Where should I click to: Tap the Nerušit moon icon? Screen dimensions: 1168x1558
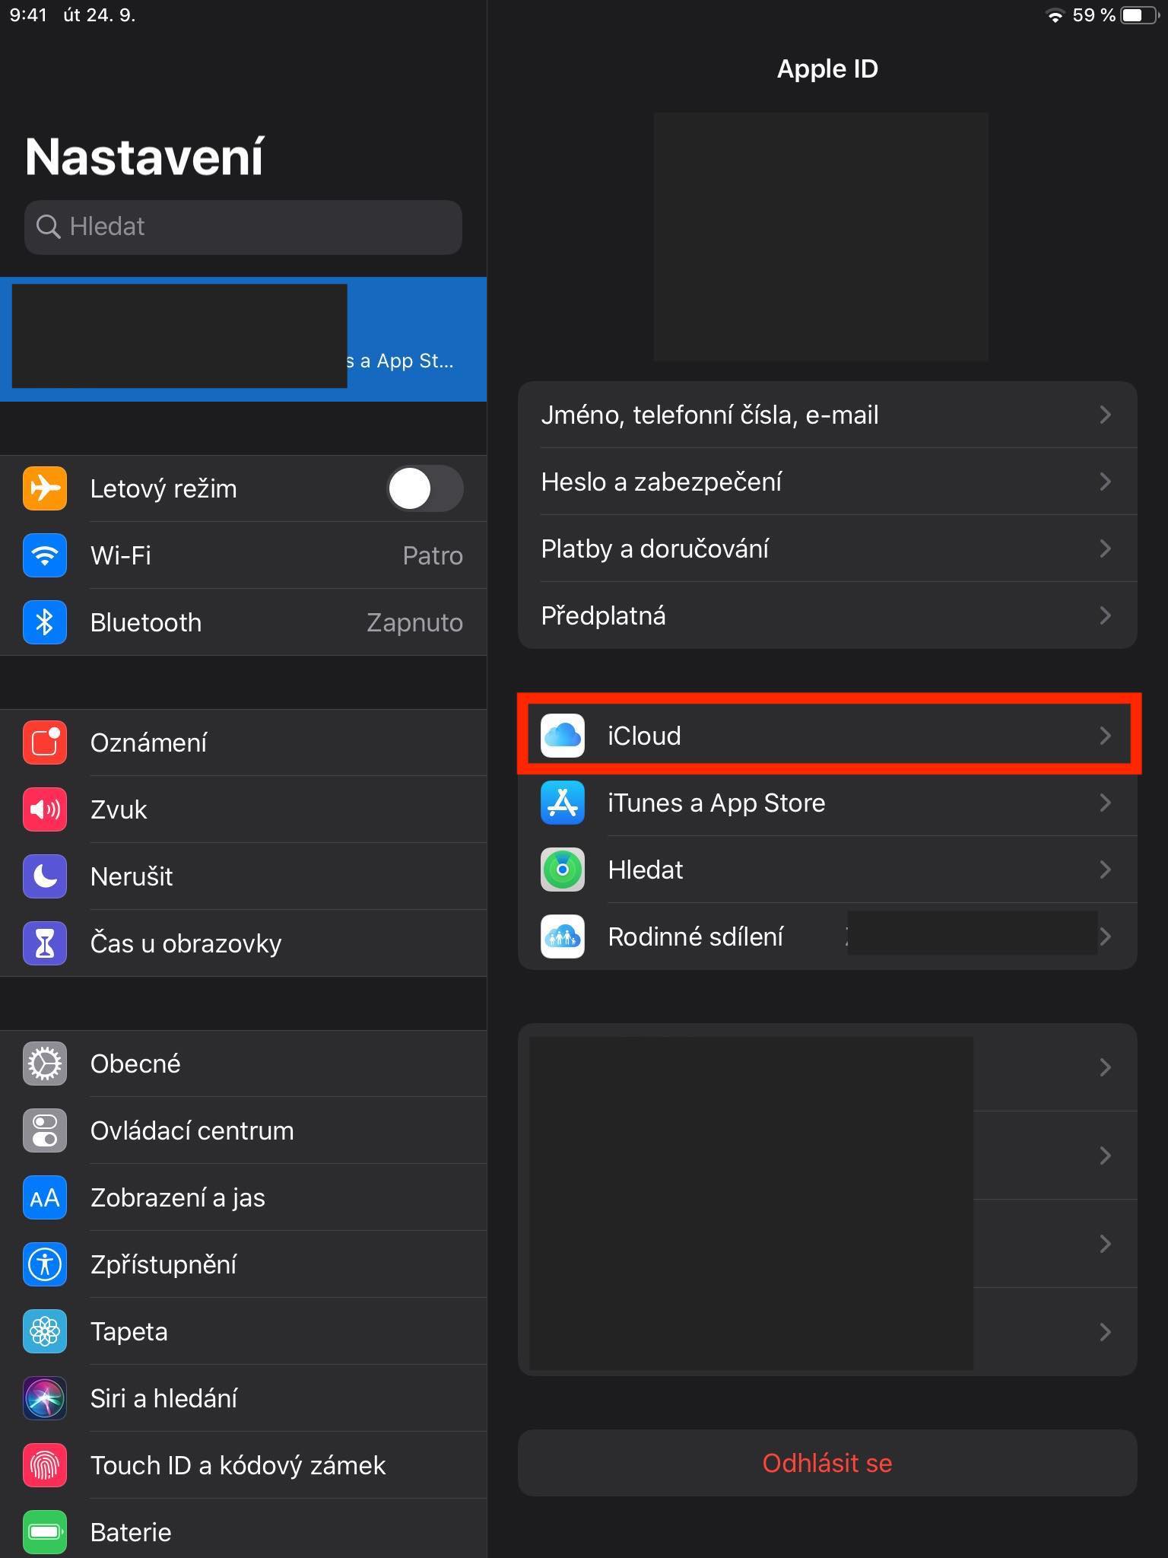(x=45, y=876)
